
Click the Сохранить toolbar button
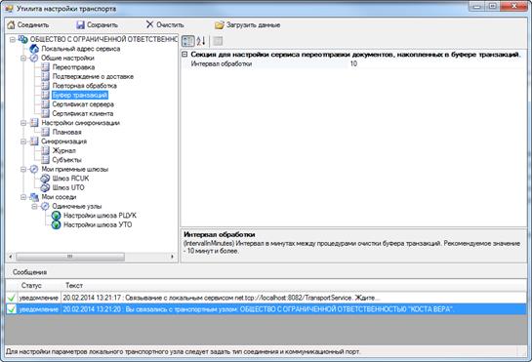click(x=98, y=24)
